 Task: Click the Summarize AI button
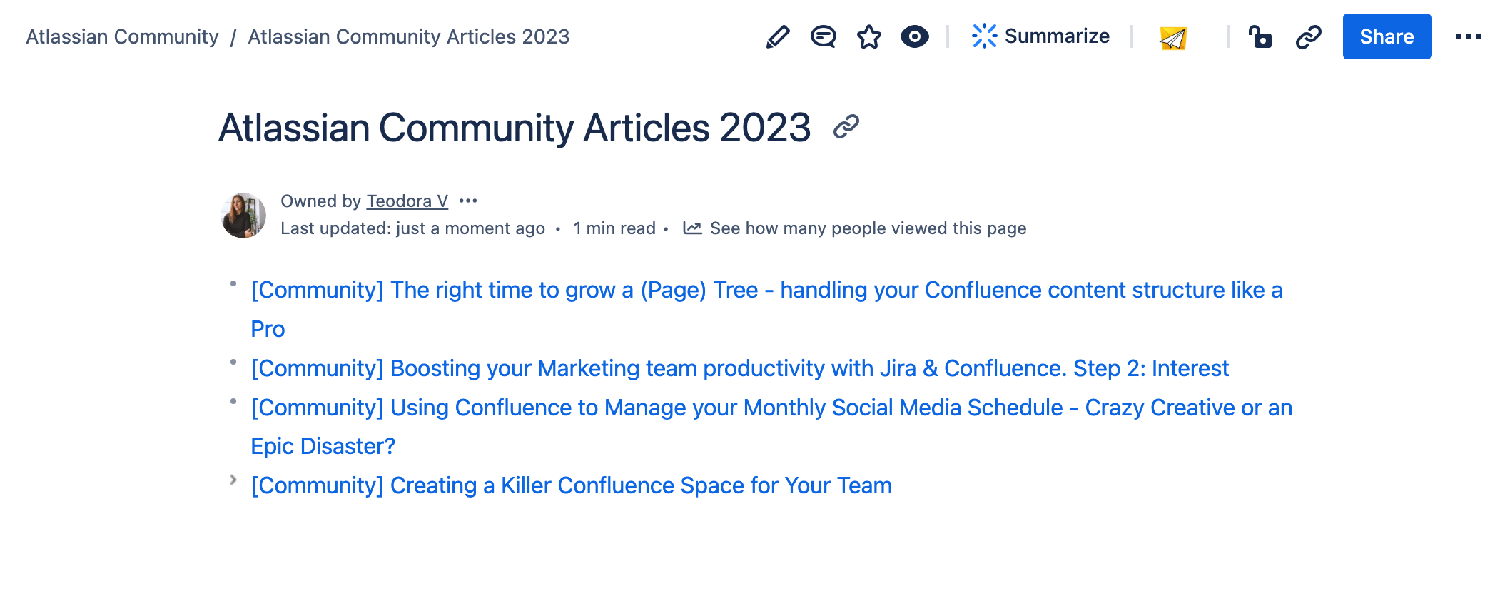pyautogui.click(x=1040, y=36)
